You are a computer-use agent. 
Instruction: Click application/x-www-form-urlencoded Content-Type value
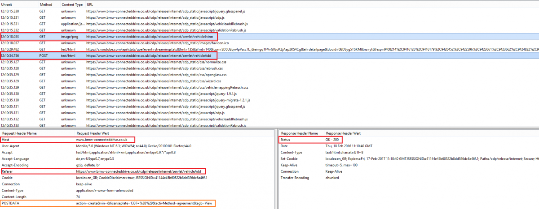pyautogui.click(x=106, y=190)
